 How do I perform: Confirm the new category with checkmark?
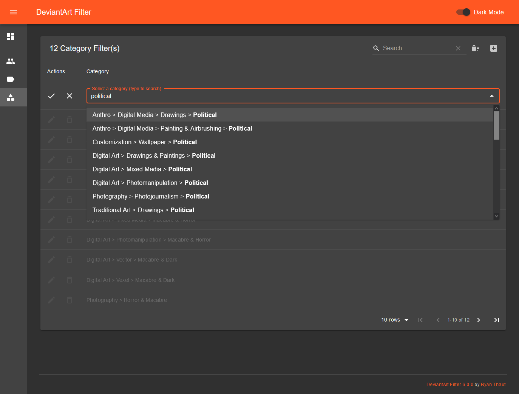[51, 96]
